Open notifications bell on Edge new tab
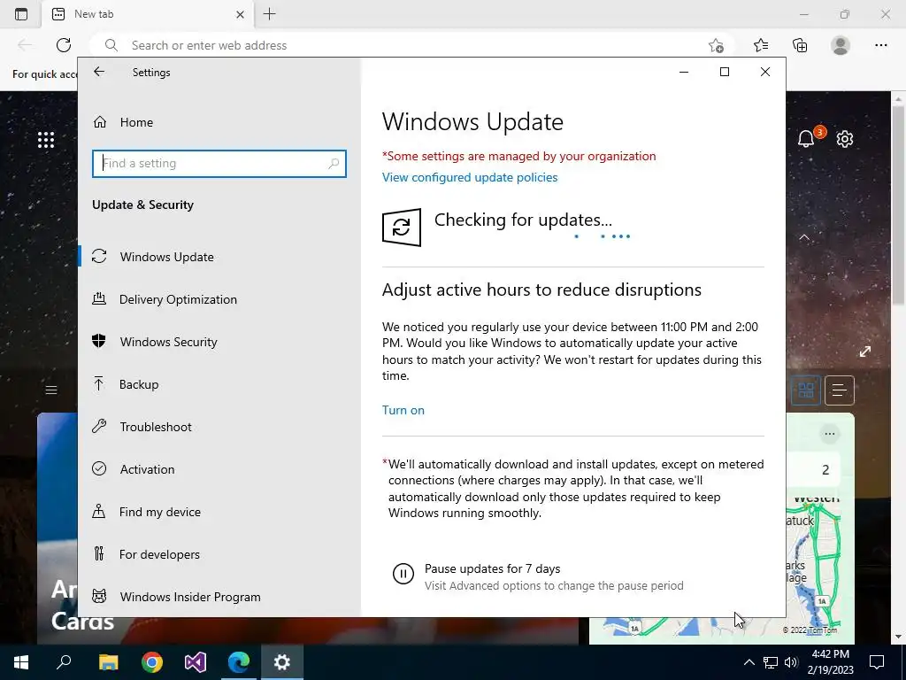This screenshot has height=680, width=906. pyautogui.click(x=807, y=139)
